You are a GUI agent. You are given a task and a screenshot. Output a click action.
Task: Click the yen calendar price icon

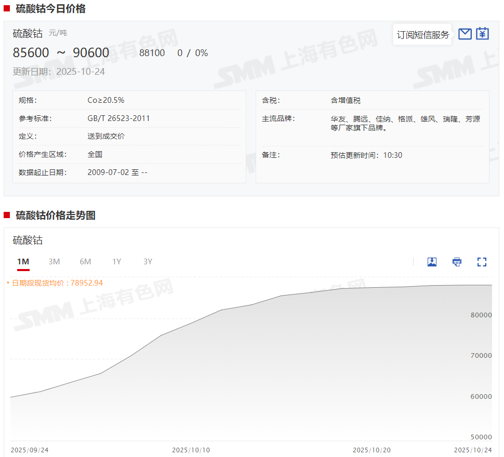[x=483, y=34]
